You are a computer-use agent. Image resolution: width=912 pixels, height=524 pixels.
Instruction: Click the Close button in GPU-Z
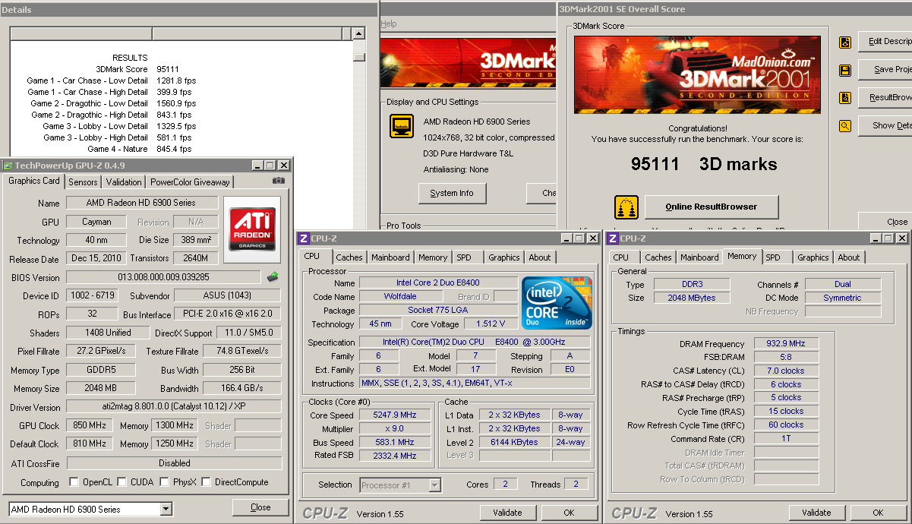pyautogui.click(x=260, y=507)
